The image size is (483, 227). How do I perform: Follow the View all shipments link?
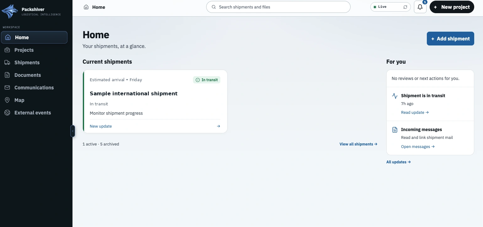tap(358, 144)
